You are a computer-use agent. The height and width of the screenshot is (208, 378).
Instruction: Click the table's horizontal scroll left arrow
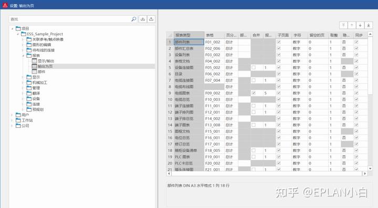[x=169, y=173]
